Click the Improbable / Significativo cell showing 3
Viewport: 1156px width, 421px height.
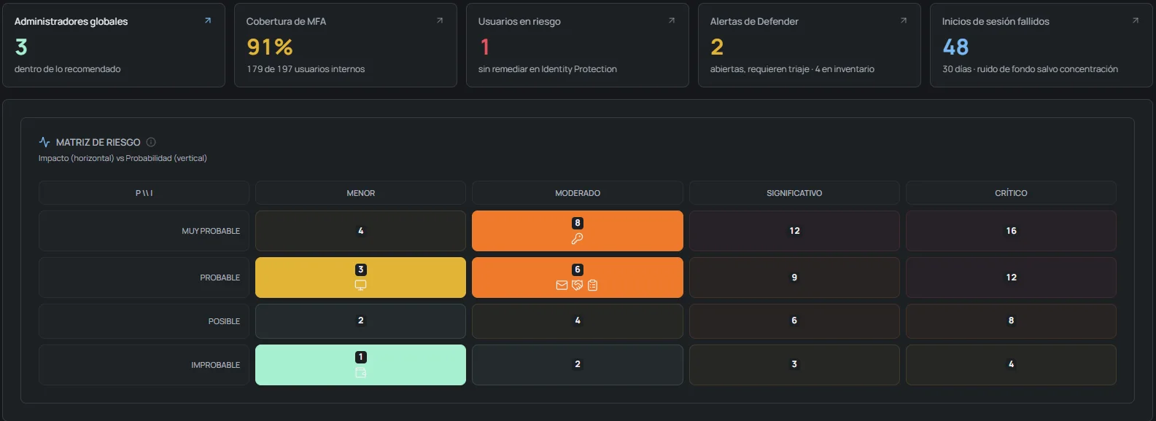point(794,365)
